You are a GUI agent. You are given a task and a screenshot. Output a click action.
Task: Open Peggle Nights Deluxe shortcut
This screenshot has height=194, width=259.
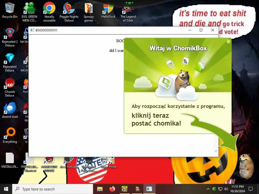(69, 12)
